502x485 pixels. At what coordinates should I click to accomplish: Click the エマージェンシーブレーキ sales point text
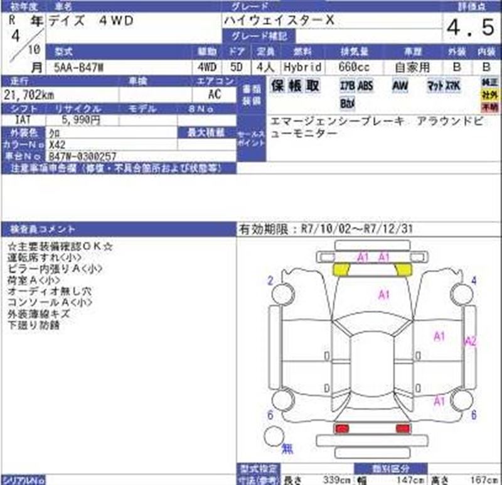(338, 121)
